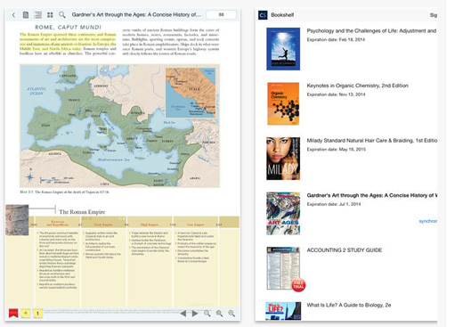Zoom in with the plus magnifier
Image resolution: width=463 pixels, height=327 pixels.
(x=231, y=314)
